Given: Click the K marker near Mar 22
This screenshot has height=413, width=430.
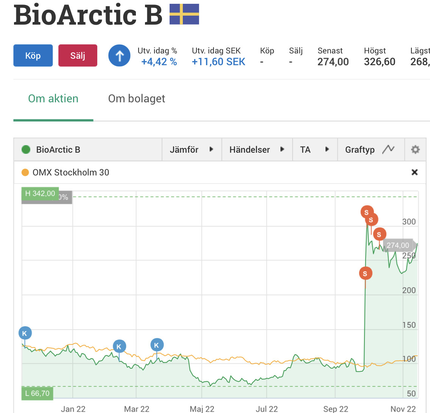Looking at the screenshot, I should [119, 346].
